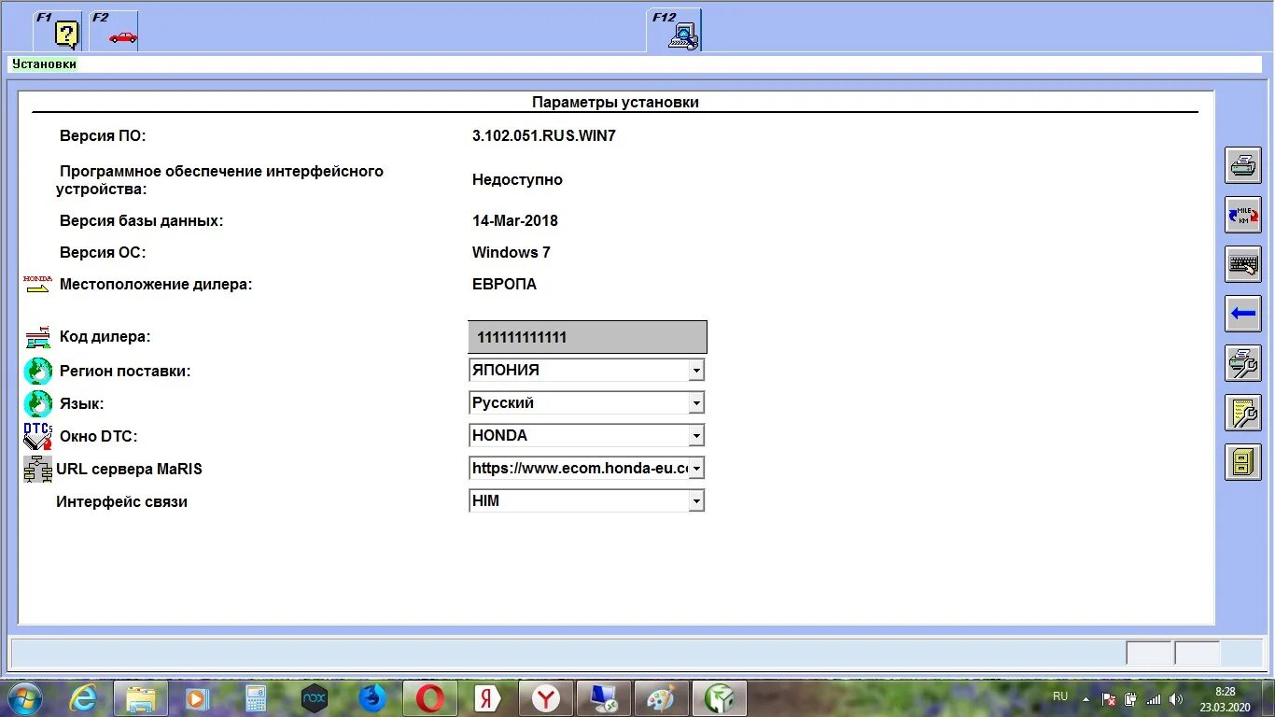Toggle MILE/KM unit conversion button
Image resolution: width=1275 pixels, height=717 pixels.
(x=1243, y=215)
